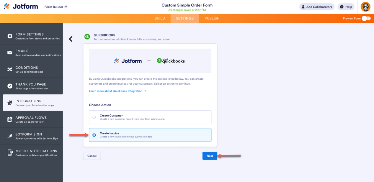Open JOTFORM SIGN sidebar item
This screenshot has width=374, height=182.
point(31,136)
